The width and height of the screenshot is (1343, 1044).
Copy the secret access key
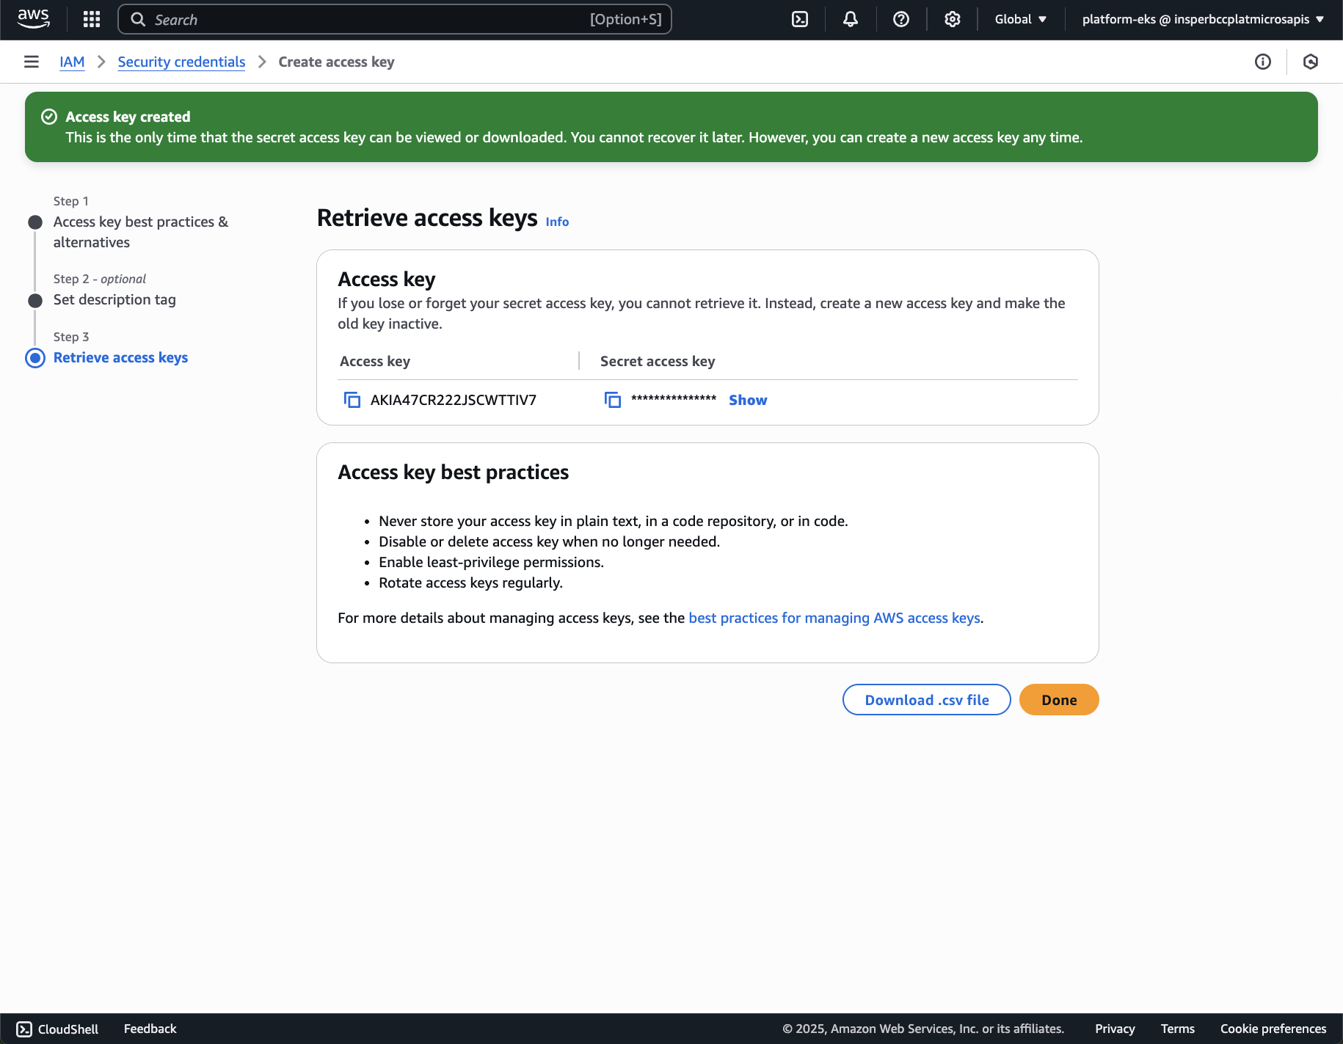coord(613,400)
